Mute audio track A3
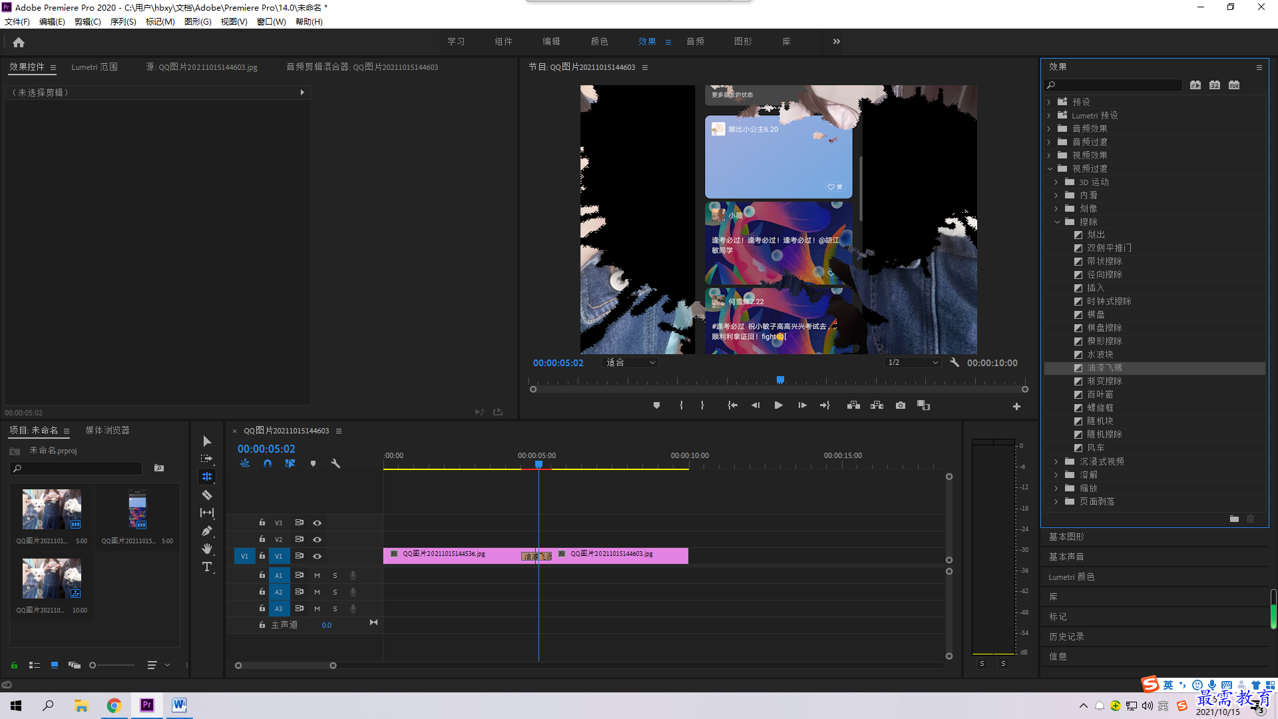 click(x=317, y=608)
